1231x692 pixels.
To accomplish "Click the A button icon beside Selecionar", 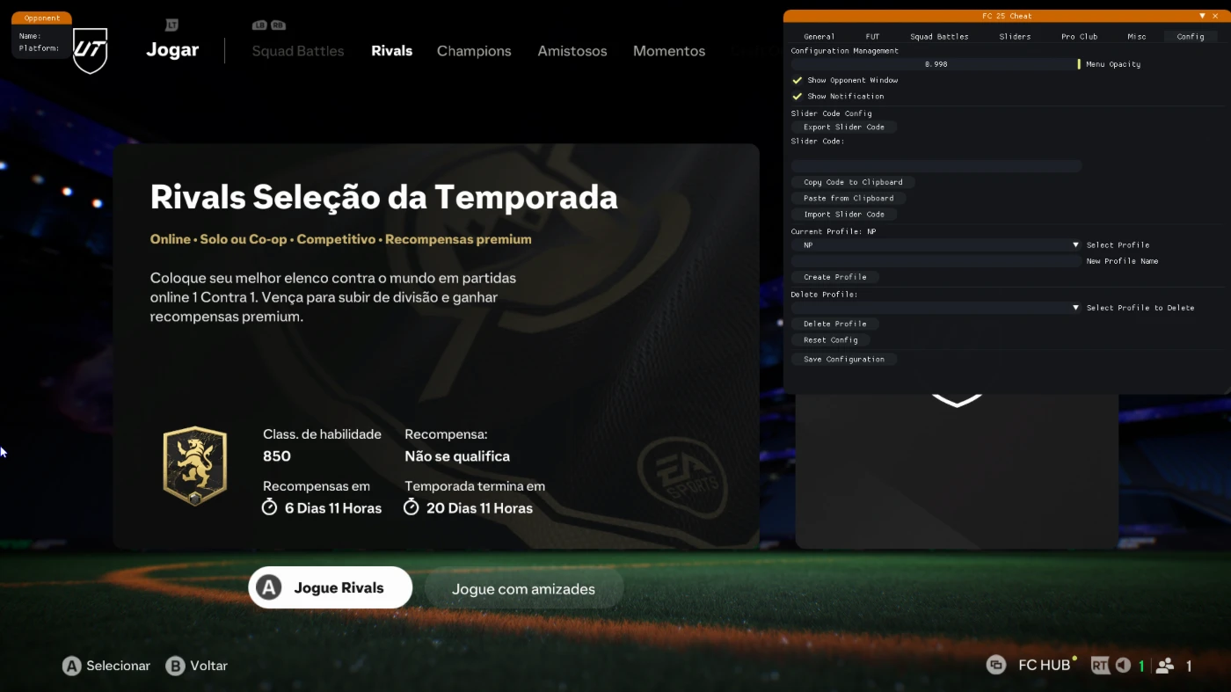I will [x=71, y=666].
